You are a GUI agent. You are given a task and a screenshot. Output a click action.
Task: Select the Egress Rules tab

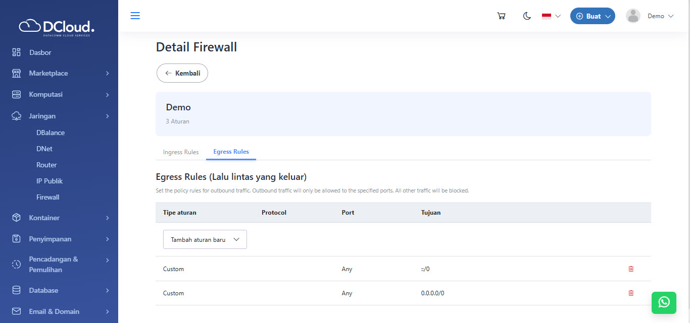point(231,152)
